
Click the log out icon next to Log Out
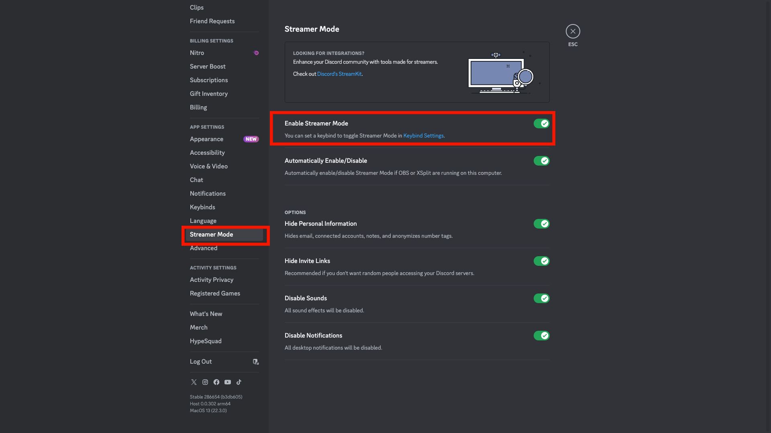point(256,361)
